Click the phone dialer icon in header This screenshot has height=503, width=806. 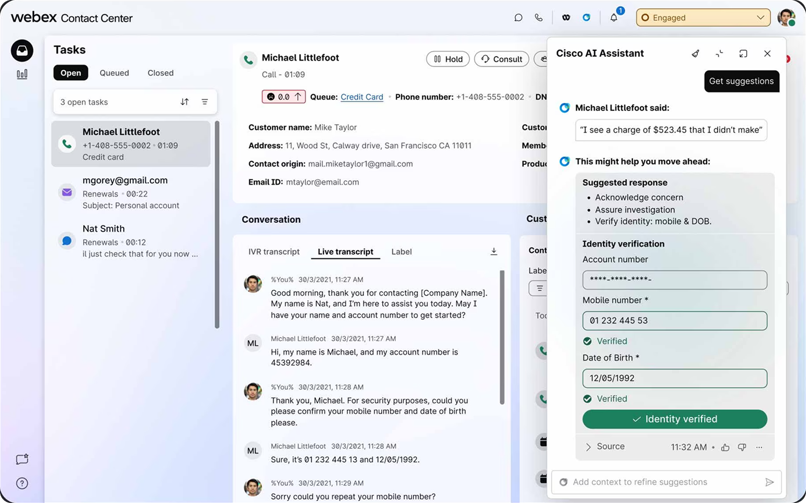tap(539, 18)
